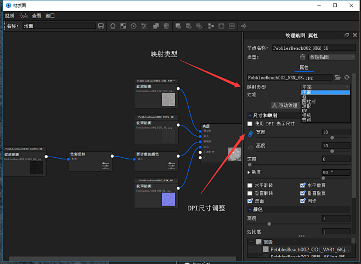Click the sliders settings icon in toolbar

tap(144, 26)
